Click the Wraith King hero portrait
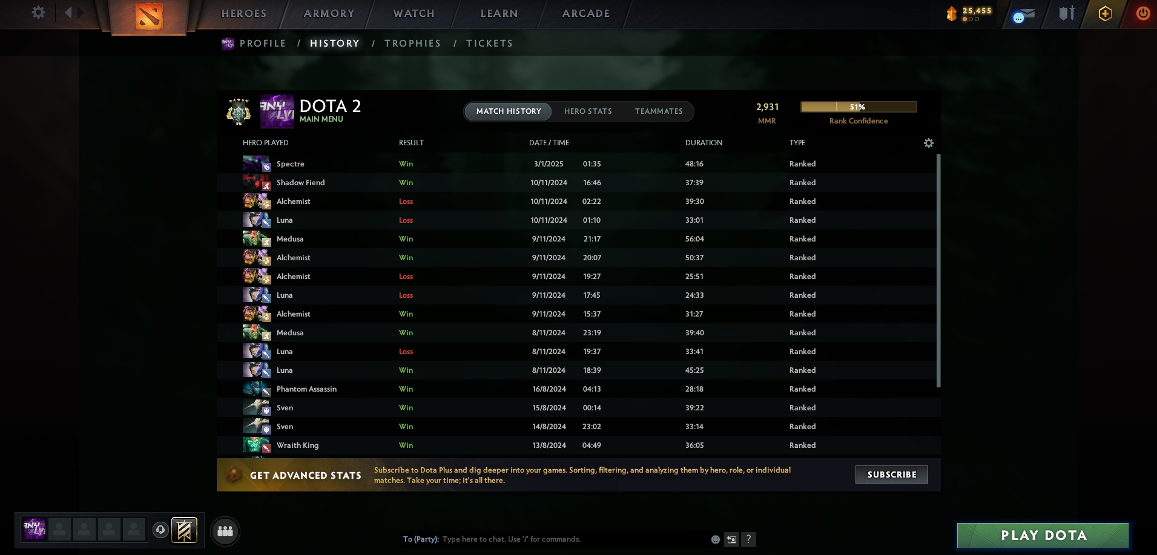 coord(256,445)
